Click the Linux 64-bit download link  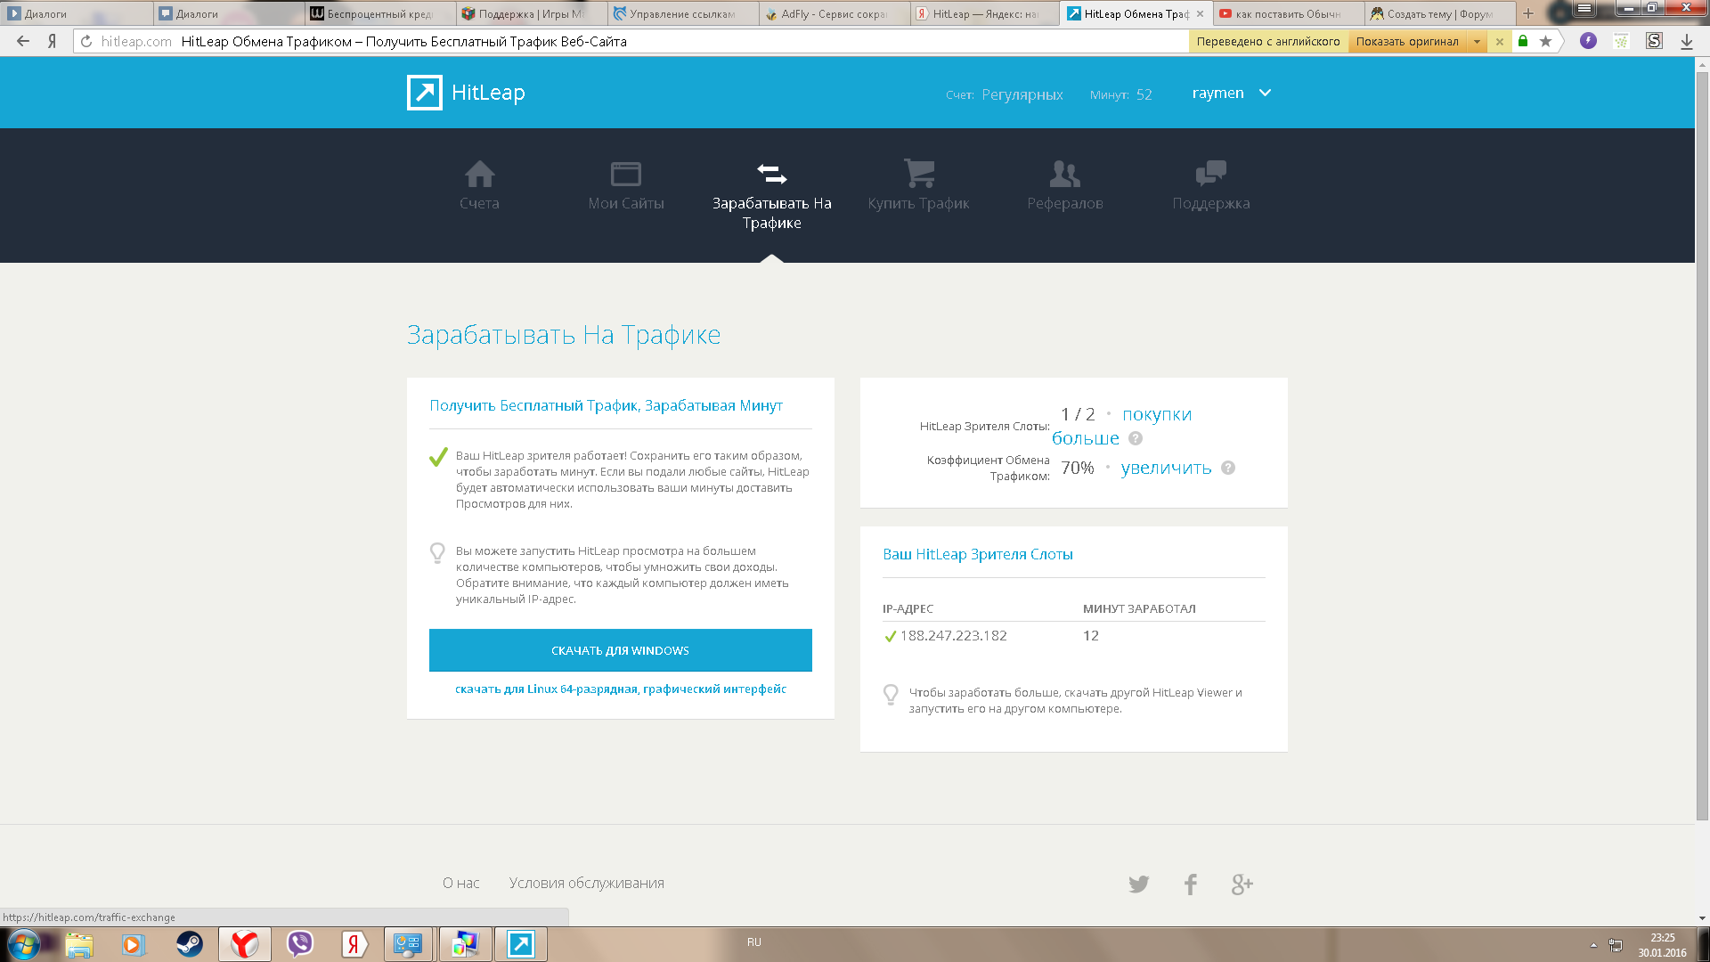(x=621, y=689)
